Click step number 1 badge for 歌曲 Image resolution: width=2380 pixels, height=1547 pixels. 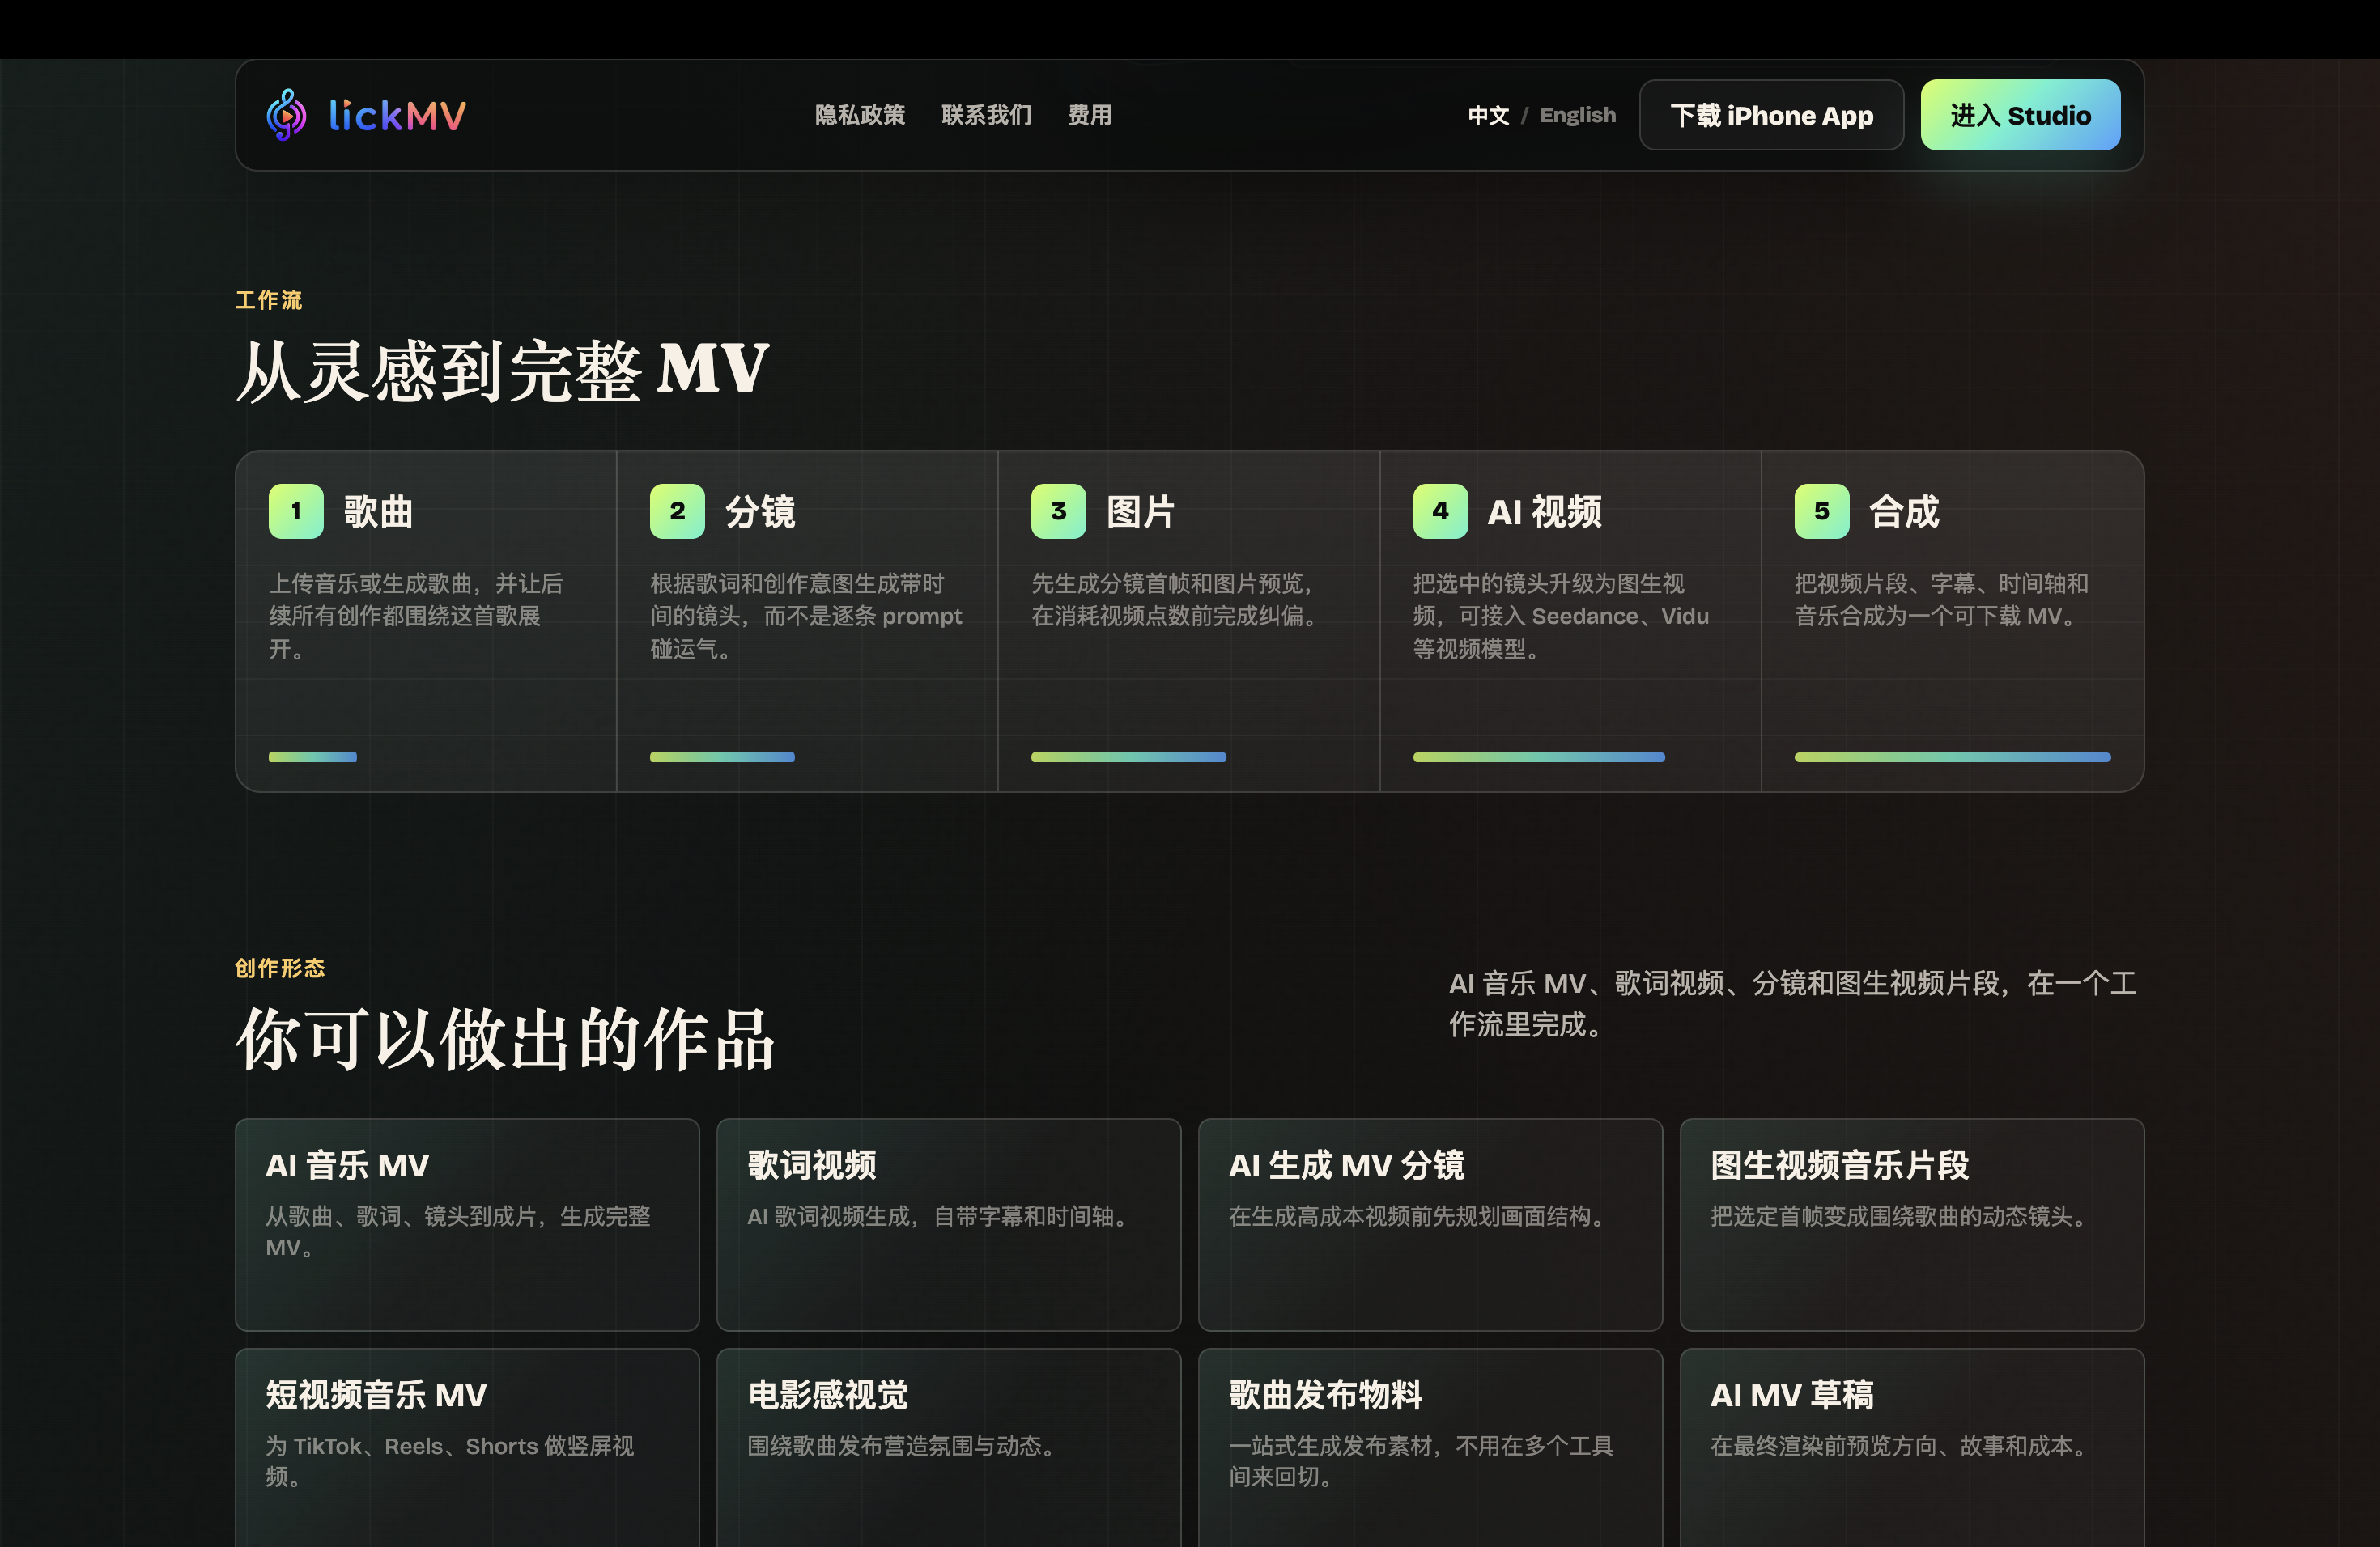pos(296,511)
